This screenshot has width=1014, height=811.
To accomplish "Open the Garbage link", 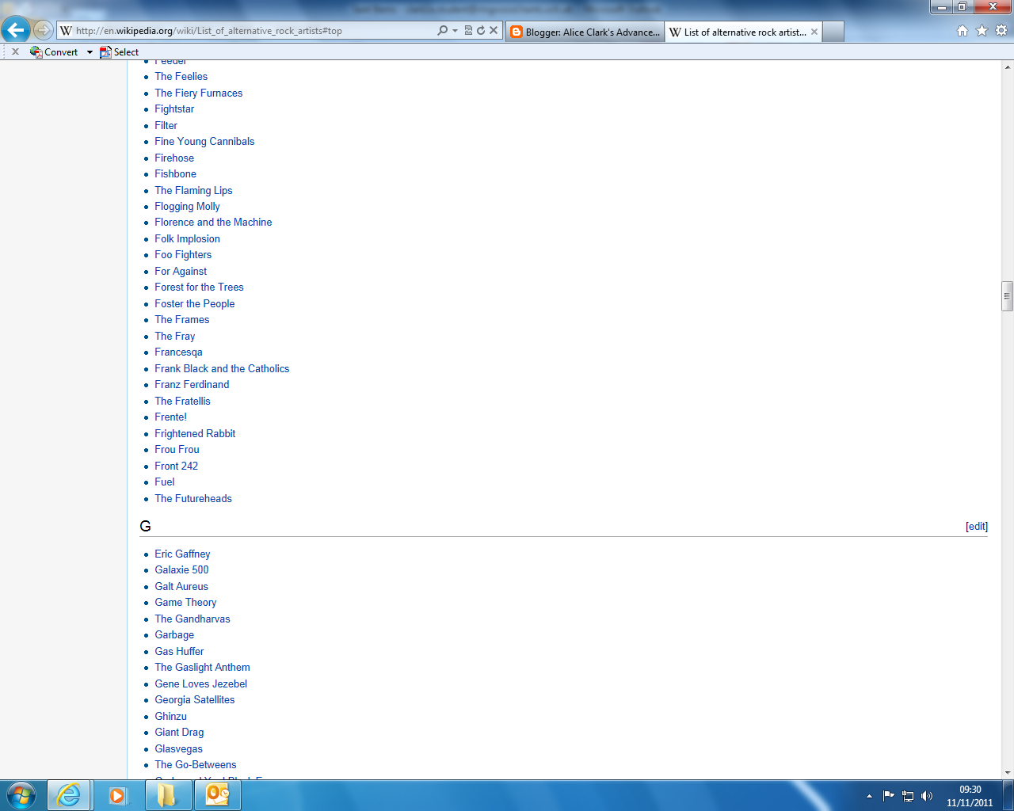I will coord(174,634).
